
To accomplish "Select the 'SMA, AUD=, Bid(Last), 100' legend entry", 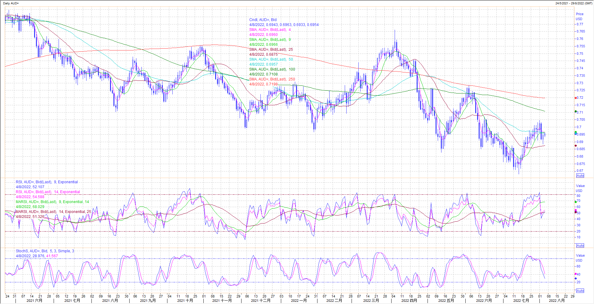I will (272, 69).
